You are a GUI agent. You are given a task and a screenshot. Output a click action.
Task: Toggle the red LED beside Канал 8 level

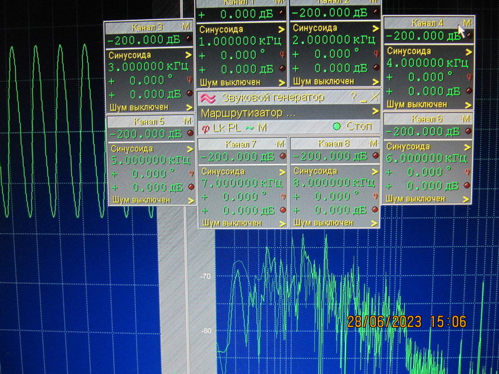pos(375,155)
